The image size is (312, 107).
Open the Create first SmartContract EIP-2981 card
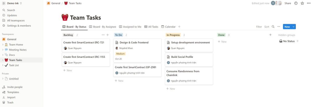pos(137,70)
